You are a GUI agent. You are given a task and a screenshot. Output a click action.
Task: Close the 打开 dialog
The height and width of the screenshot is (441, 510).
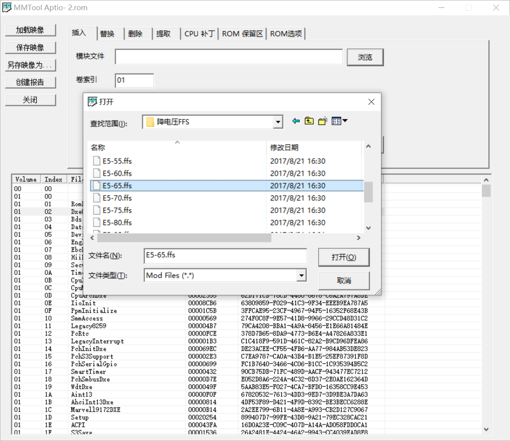click(x=371, y=102)
